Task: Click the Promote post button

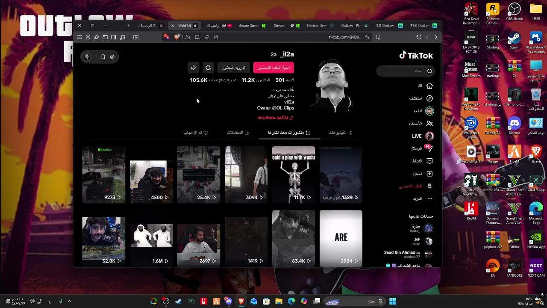Action: 234,68
